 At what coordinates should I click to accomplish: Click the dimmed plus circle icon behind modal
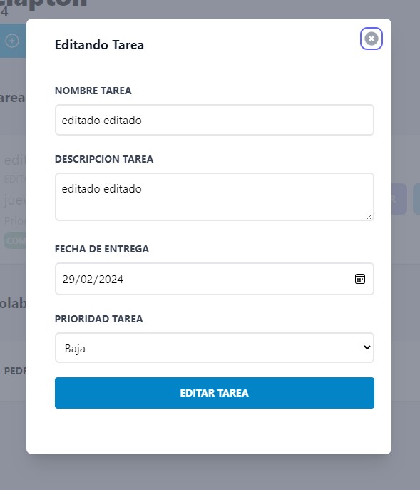[x=12, y=41]
